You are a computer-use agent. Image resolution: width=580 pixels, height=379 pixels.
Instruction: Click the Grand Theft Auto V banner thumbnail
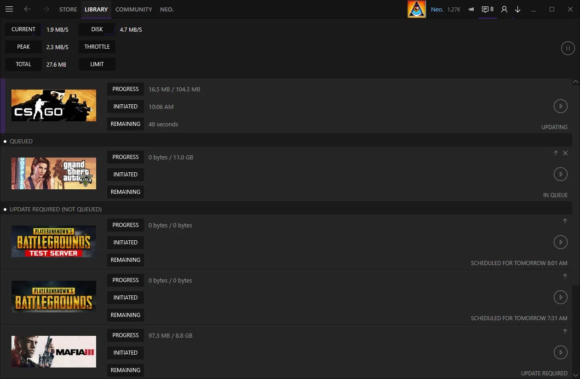click(x=53, y=173)
